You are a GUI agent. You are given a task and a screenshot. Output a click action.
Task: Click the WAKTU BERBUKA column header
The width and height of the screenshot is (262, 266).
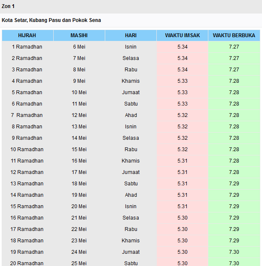(x=234, y=35)
